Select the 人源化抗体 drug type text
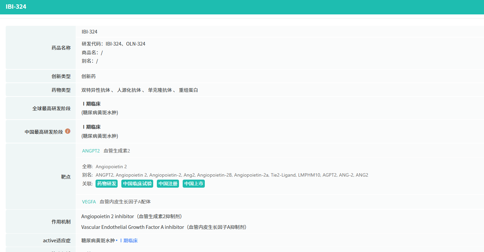Viewport: 484px width, 252px height. (x=129, y=90)
